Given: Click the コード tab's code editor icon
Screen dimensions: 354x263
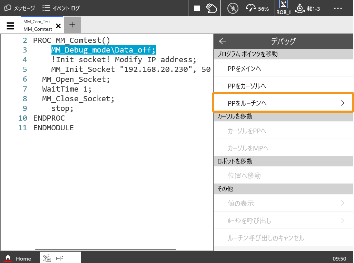Looking at the screenshot, I should [x=47, y=258].
